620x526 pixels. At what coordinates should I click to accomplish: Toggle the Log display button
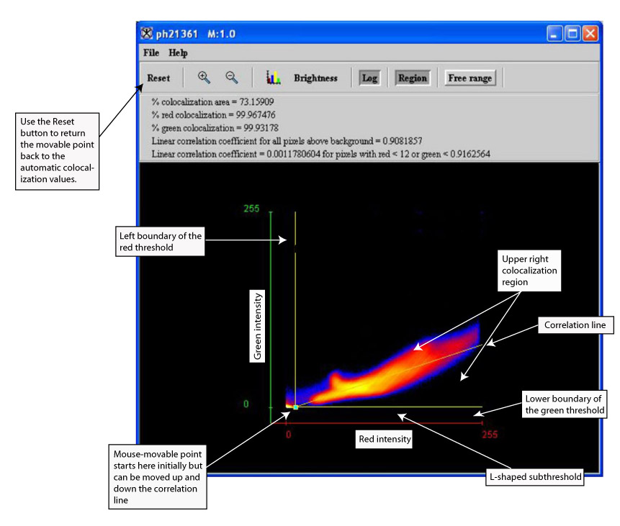click(x=369, y=78)
